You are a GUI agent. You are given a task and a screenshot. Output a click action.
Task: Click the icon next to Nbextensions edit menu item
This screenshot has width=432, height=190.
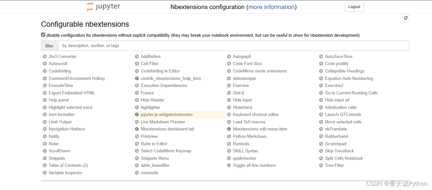229,129
